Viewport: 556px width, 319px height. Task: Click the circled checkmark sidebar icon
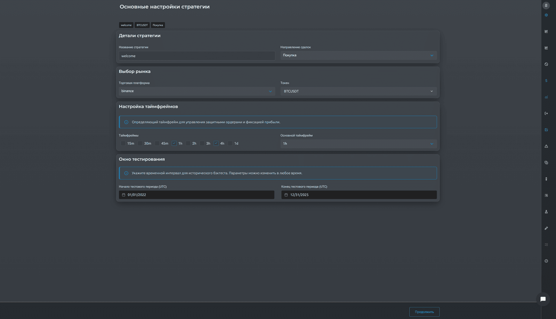point(546,261)
